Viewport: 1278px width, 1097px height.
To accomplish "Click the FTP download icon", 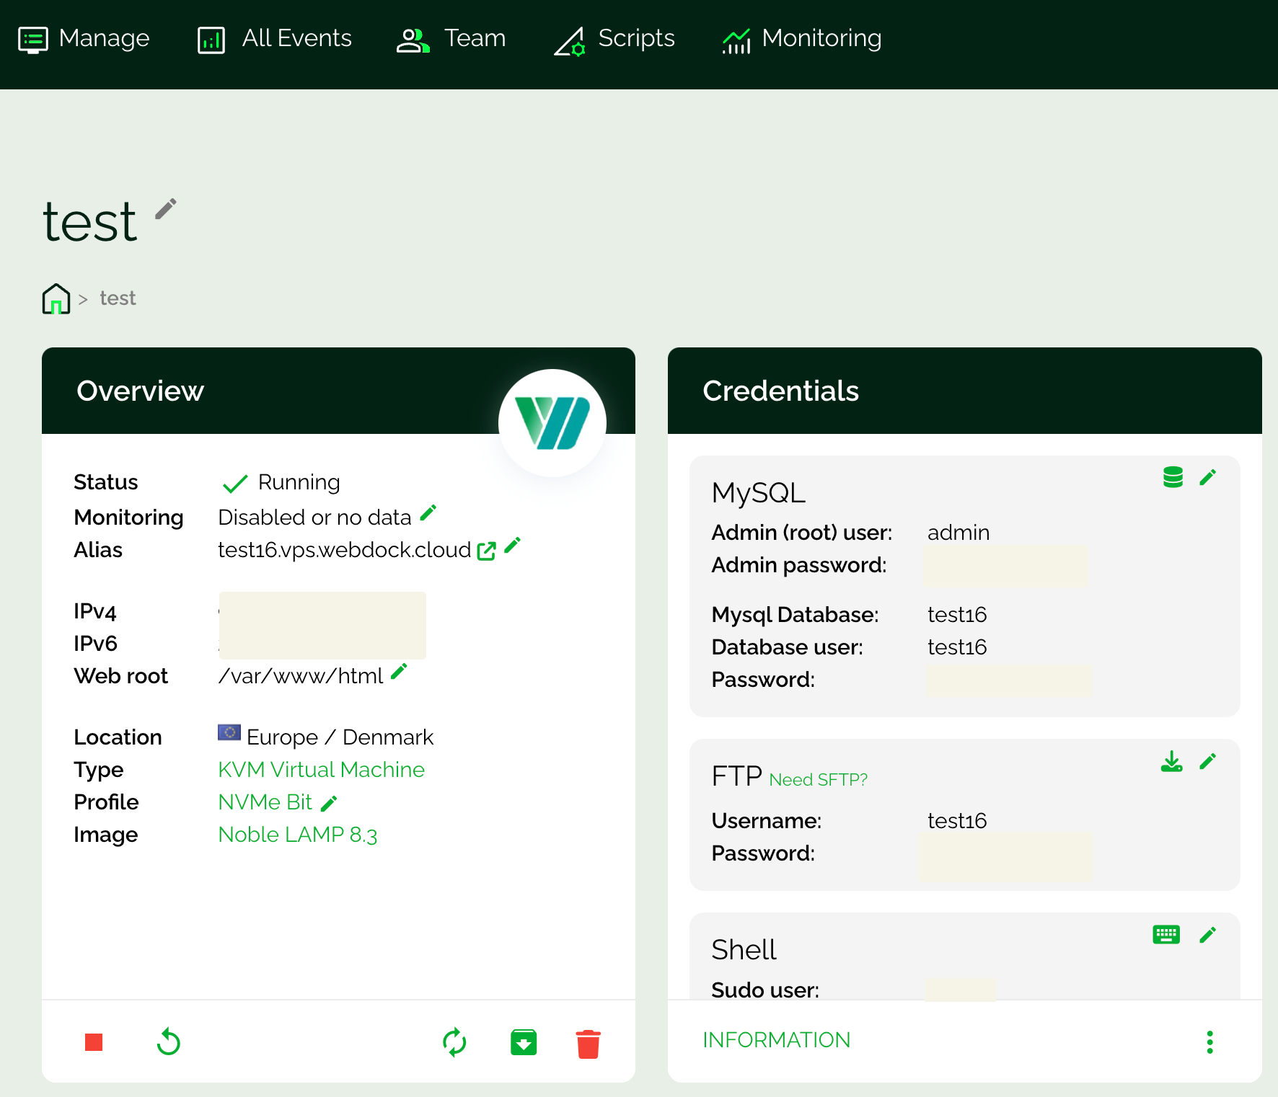I will pyautogui.click(x=1171, y=761).
